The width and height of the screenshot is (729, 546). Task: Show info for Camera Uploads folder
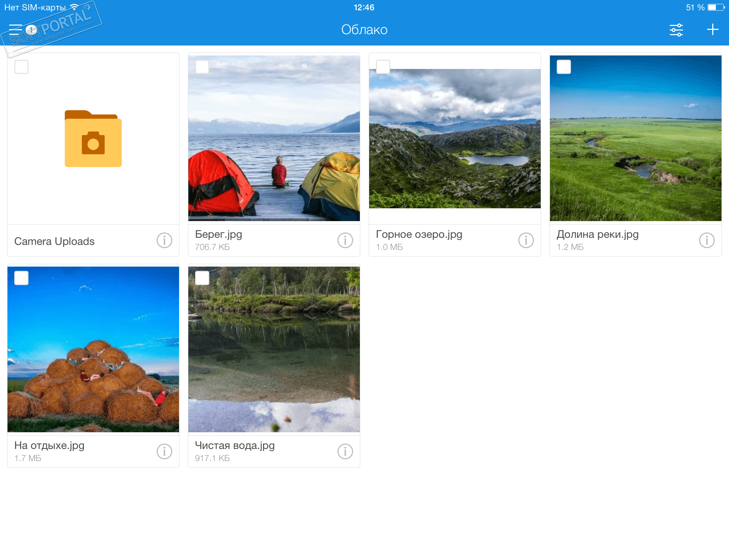pos(164,241)
